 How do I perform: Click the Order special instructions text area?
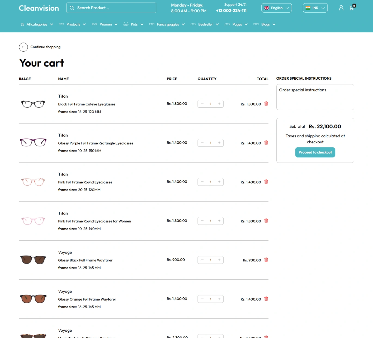(315, 97)
